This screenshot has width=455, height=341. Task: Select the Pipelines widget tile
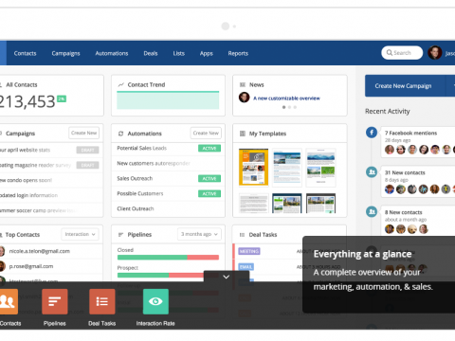coord(55,301)
